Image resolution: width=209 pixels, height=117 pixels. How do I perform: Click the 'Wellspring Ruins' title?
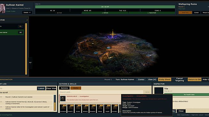click(x=188, y=4)
